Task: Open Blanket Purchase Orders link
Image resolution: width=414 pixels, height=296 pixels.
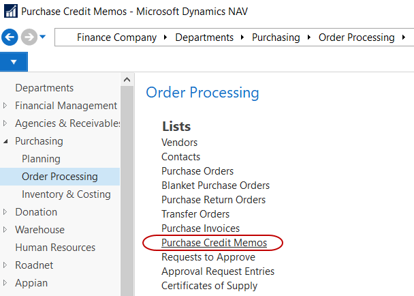Action: pyautogui.click(x=215, y=186)
